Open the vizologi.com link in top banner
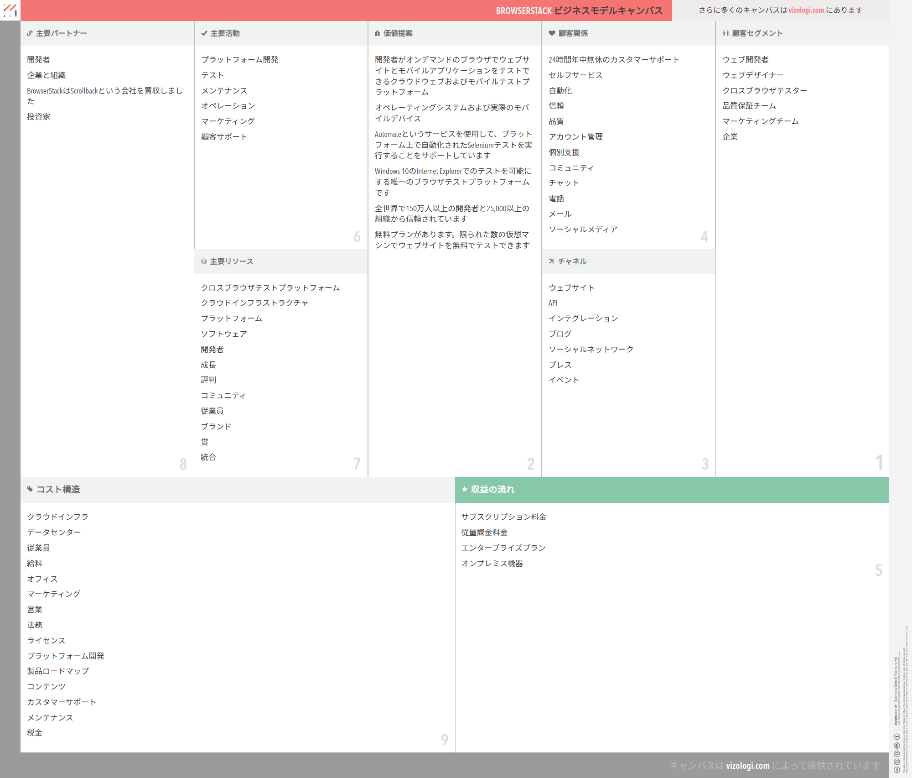This screenshot has width=912, height=778. (806, 10)
